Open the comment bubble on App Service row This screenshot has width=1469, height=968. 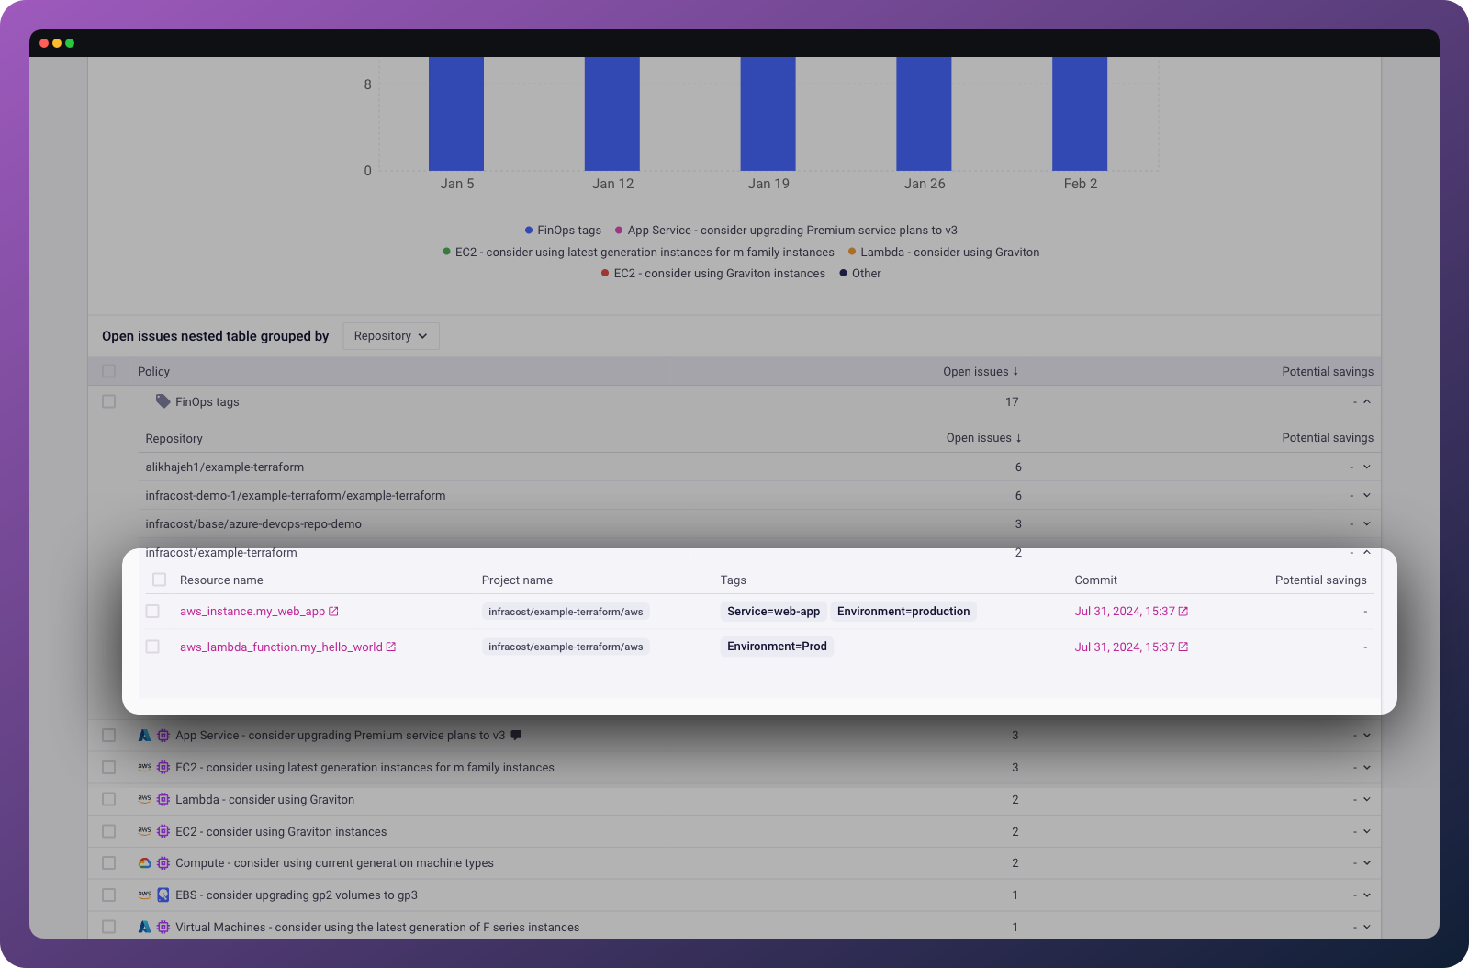516,735
